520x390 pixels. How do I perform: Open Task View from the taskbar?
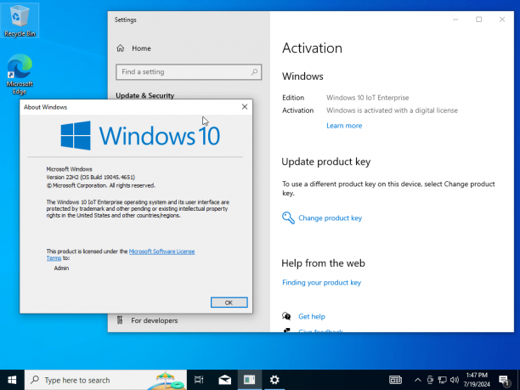(x=199, y=380)
